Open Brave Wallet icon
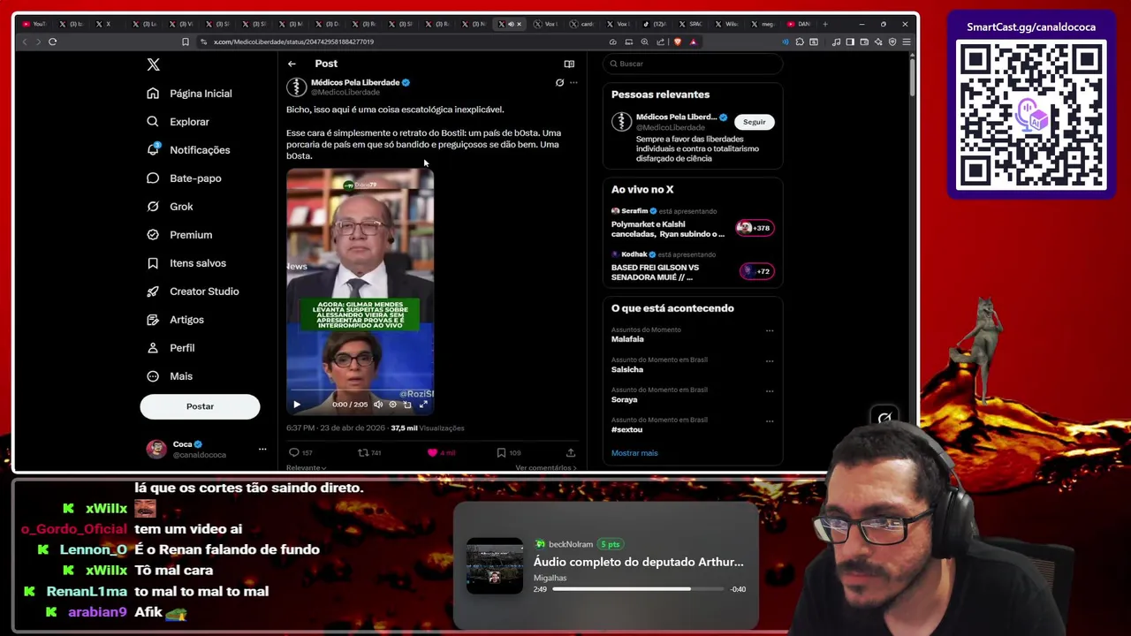 (864, 42)
